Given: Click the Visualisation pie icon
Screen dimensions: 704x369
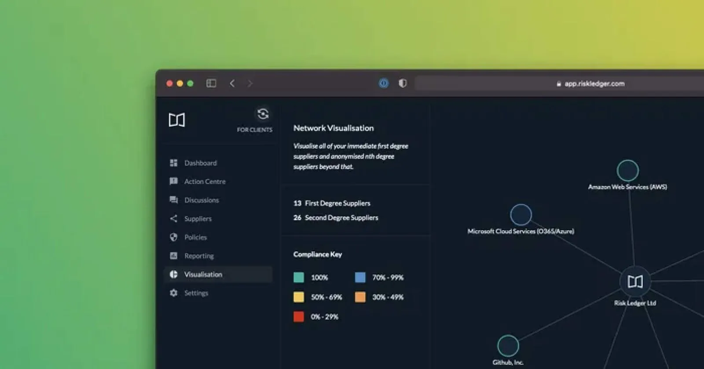Looking at the screenshot, I should click(174, 274).
